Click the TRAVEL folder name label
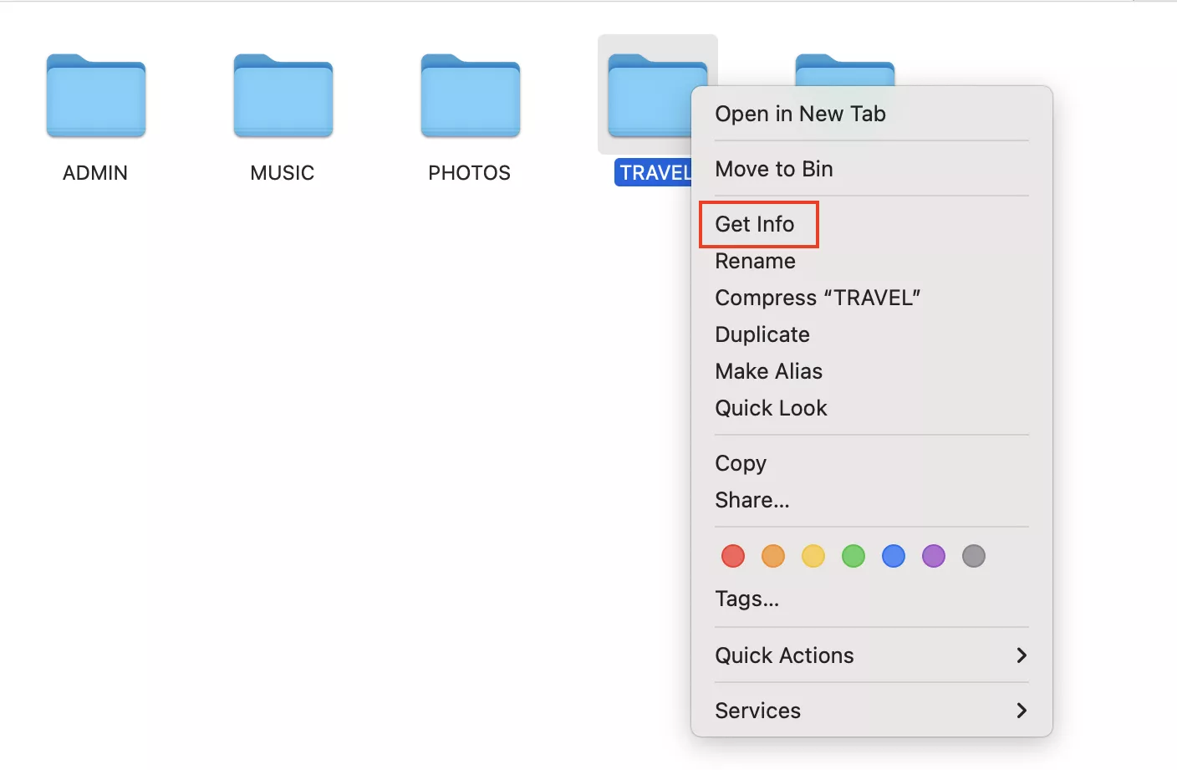 [654, 173]
